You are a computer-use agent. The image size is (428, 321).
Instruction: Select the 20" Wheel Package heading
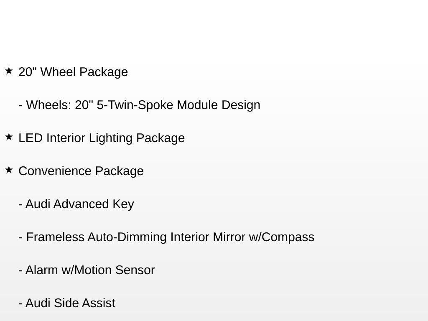click(x=73, y=72)
